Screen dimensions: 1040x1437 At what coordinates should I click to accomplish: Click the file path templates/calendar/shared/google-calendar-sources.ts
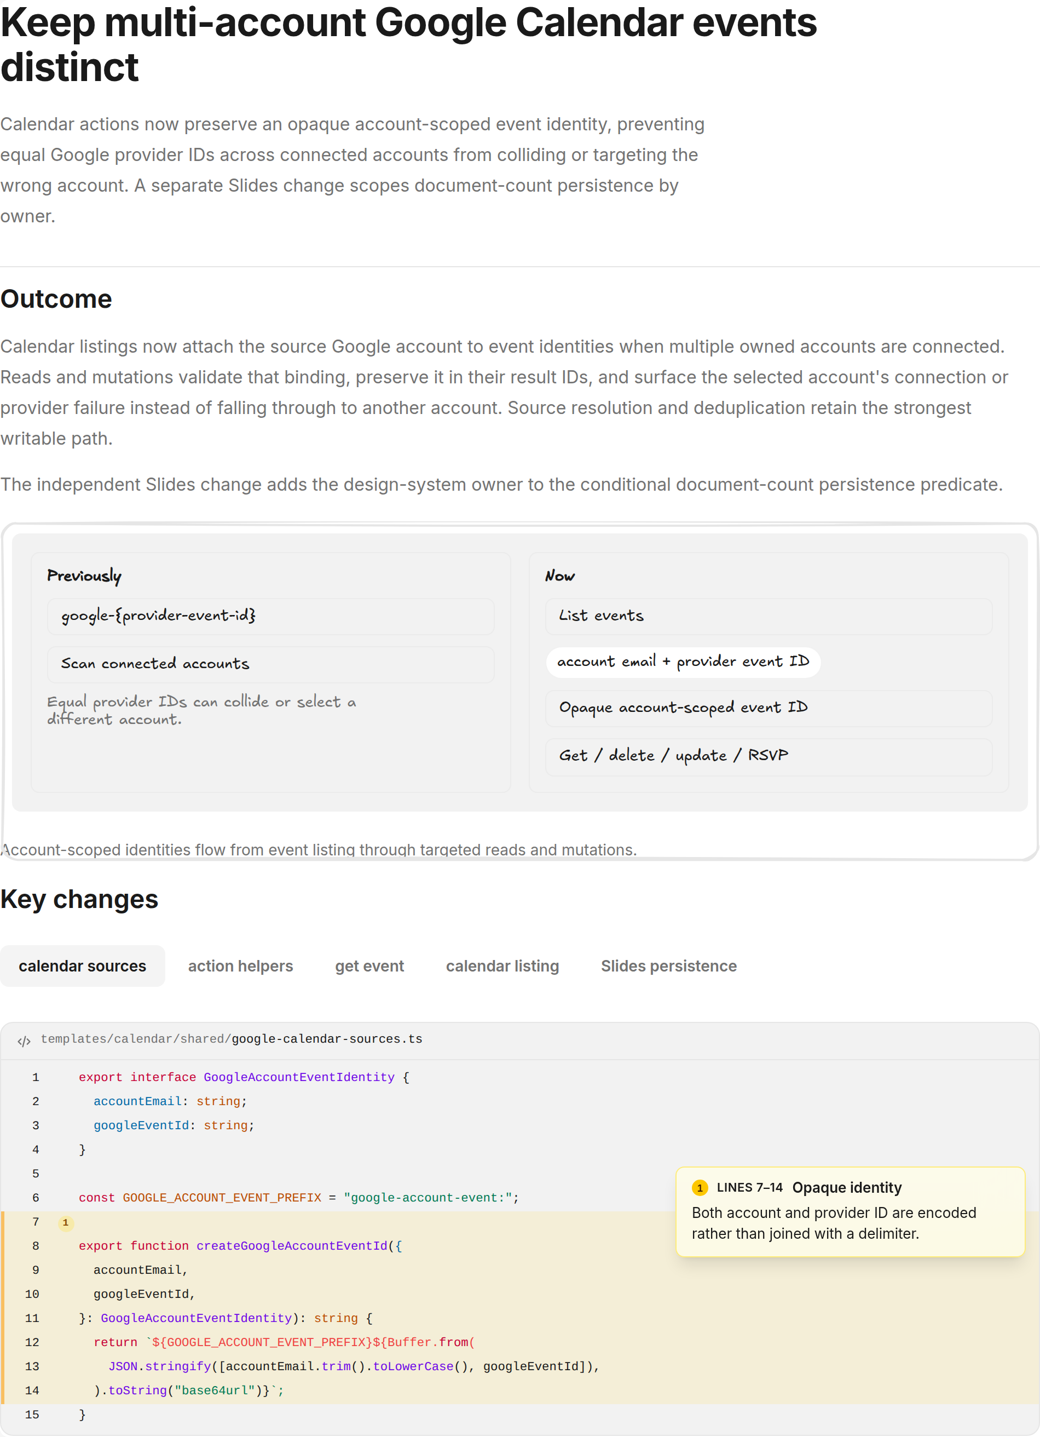pos(231,1039)
